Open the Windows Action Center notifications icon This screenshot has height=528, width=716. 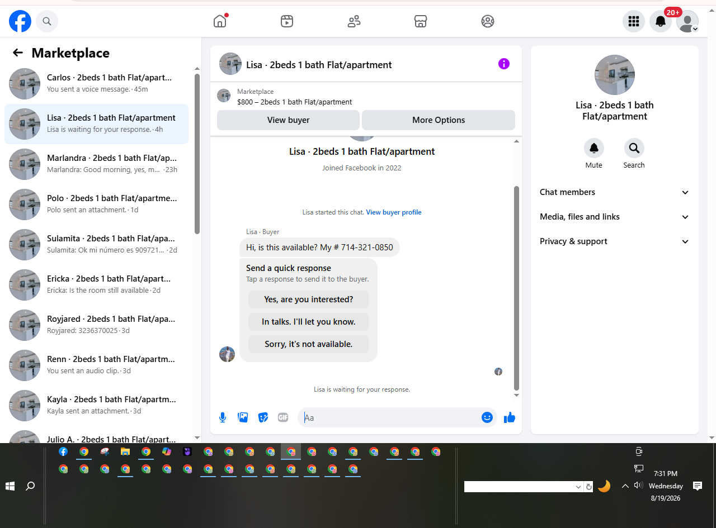[698, 486]
